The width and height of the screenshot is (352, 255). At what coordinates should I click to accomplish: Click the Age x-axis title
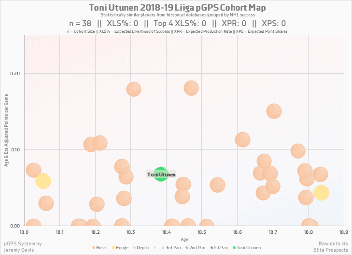pos(184,239)
